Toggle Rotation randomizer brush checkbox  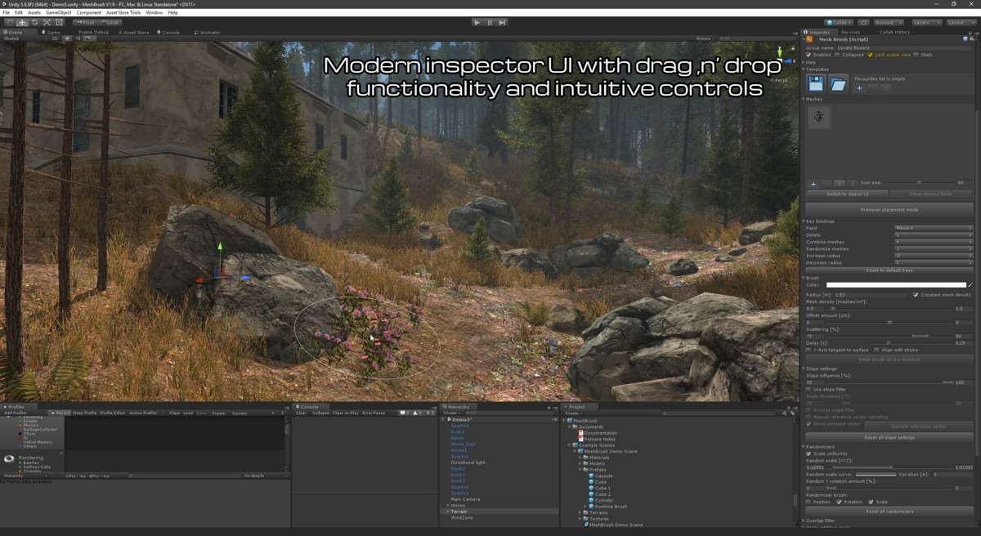[x=840, y=502]
